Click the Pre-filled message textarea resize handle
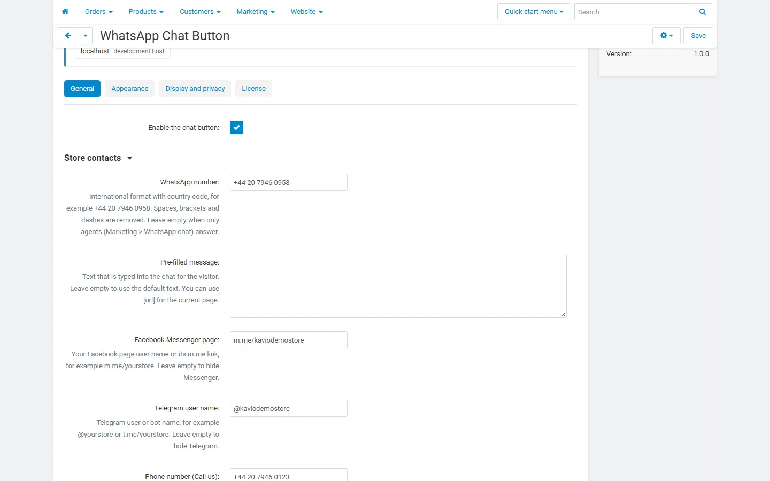Screen dimensions: 770x481 coord(564,315)
